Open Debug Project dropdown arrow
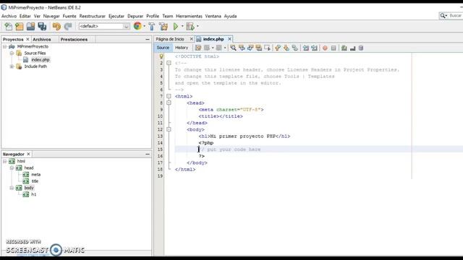Viewport: 463px width, 260px height. [x=197, y=26]
